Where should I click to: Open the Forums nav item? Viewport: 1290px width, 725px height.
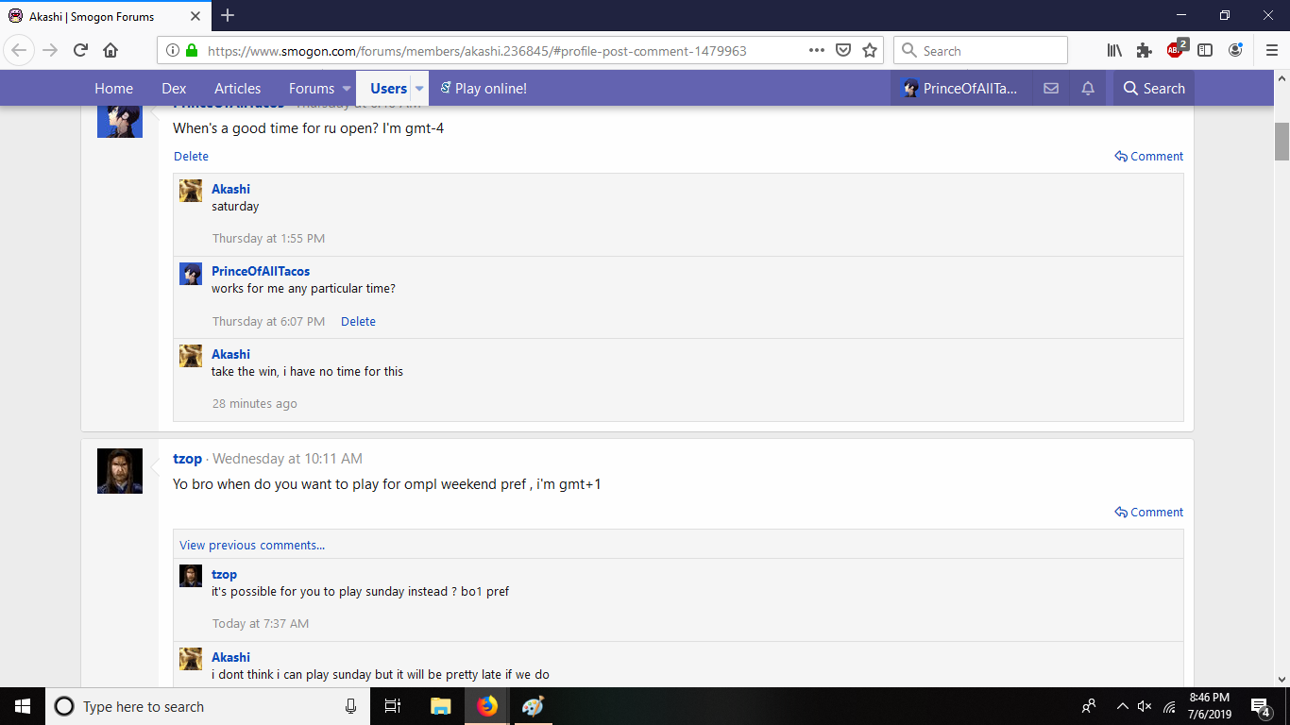pos(312,89)
